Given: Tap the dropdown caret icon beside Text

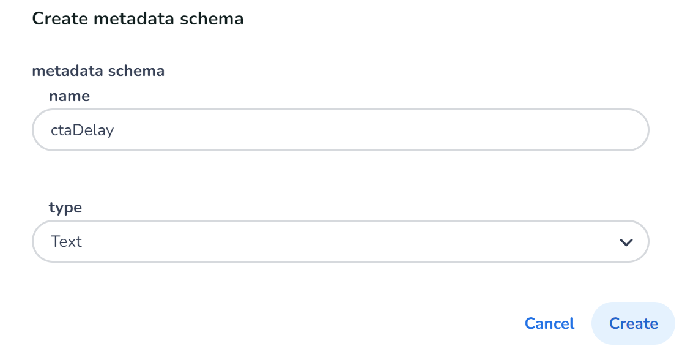Looking at the screenshot, I should pos(626,242).
